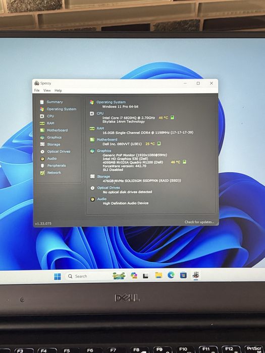This screenshot has height=353, width=265.
Task: Maximize the Speccy window
Action: point(198,83)
